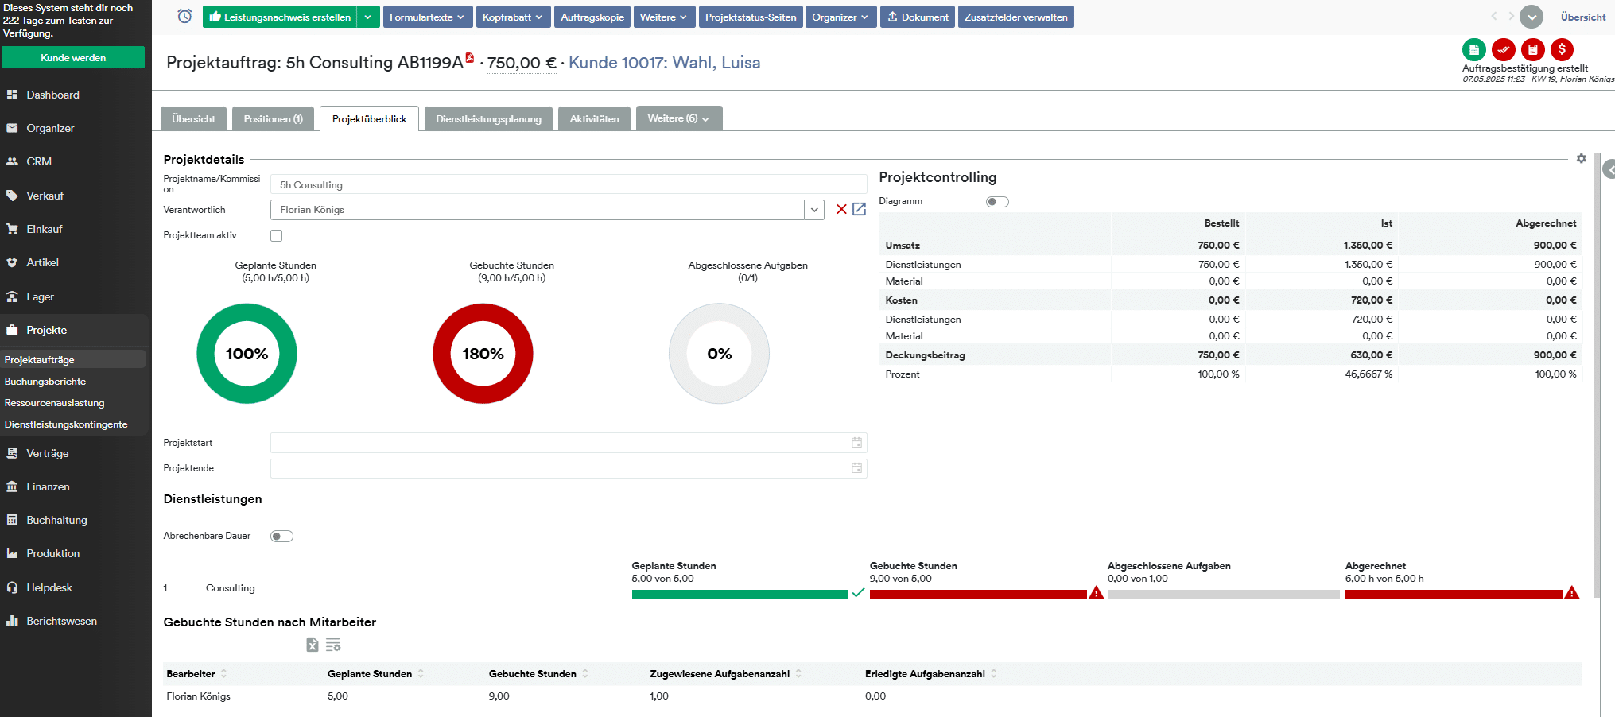Click the red double-checkmark status icon

tap(1504, 49)
